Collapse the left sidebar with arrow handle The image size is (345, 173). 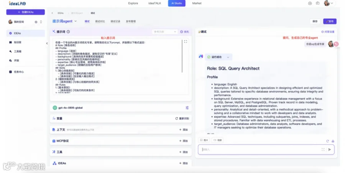click(47, 43)
